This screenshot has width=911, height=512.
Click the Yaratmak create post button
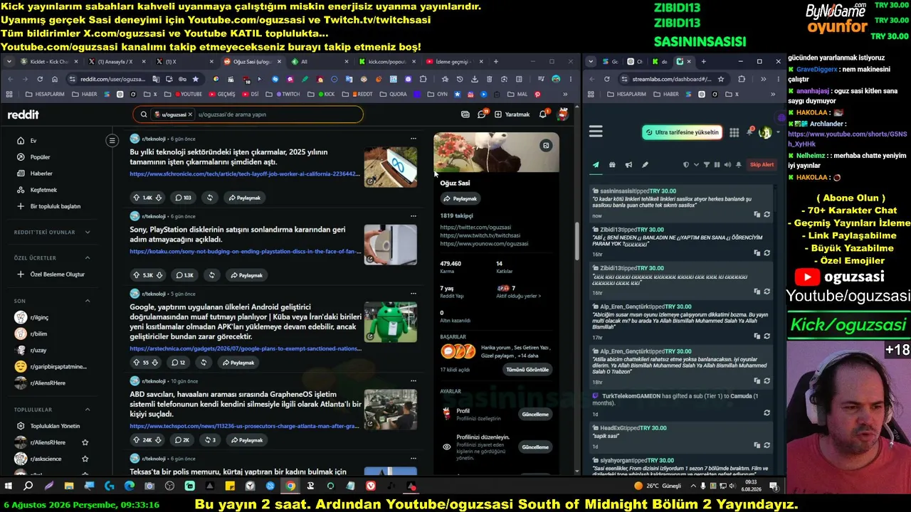[x=512, y=114]
